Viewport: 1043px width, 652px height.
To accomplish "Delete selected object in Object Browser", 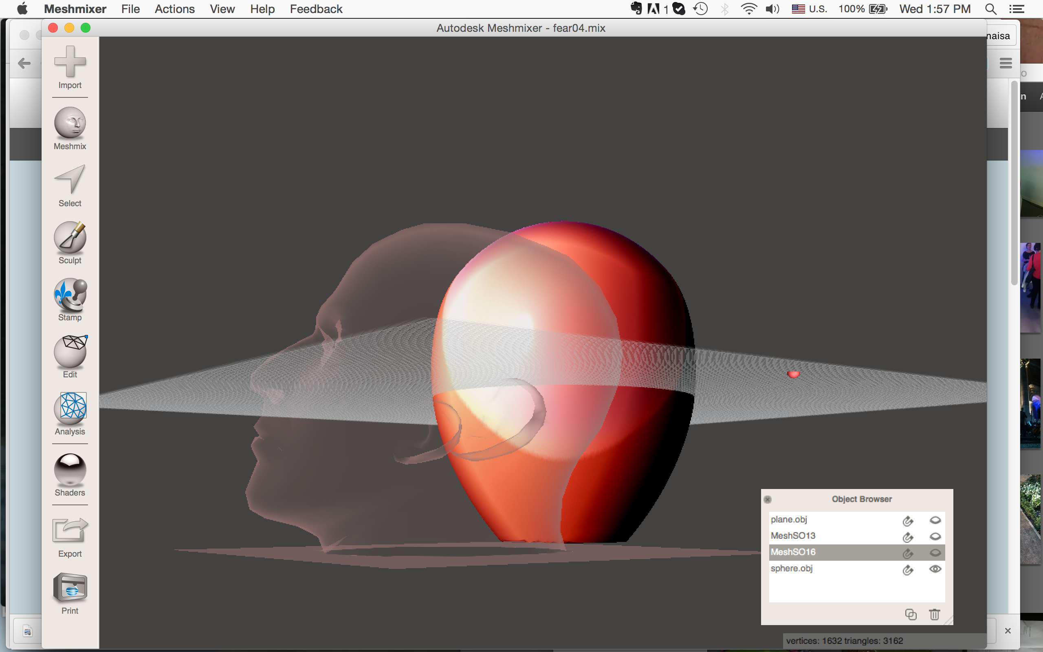I will pos(936,615).
